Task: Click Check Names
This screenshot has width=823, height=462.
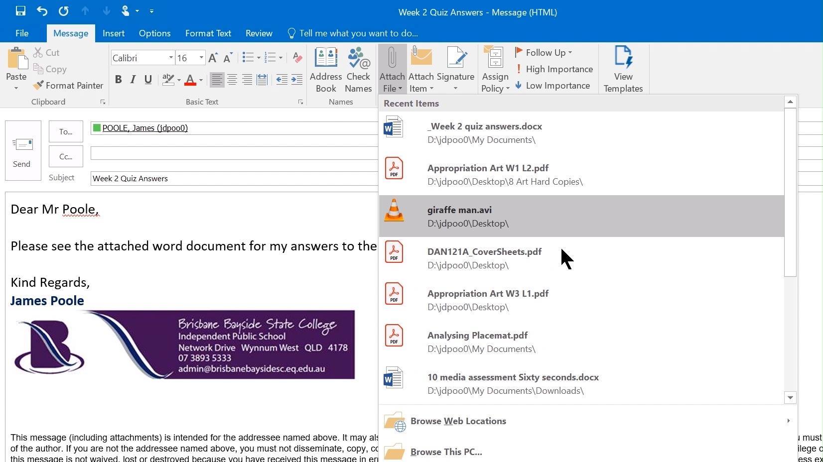Action: tap(358, 70)
